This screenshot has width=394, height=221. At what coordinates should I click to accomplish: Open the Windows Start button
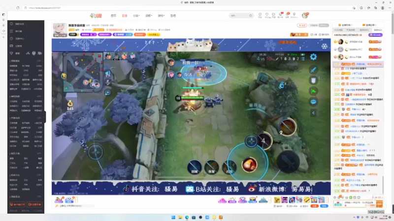[x=173, y=217]
